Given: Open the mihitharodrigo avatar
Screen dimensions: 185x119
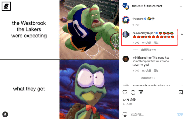Looking at the screenshot, I should [x=126, y=59].
